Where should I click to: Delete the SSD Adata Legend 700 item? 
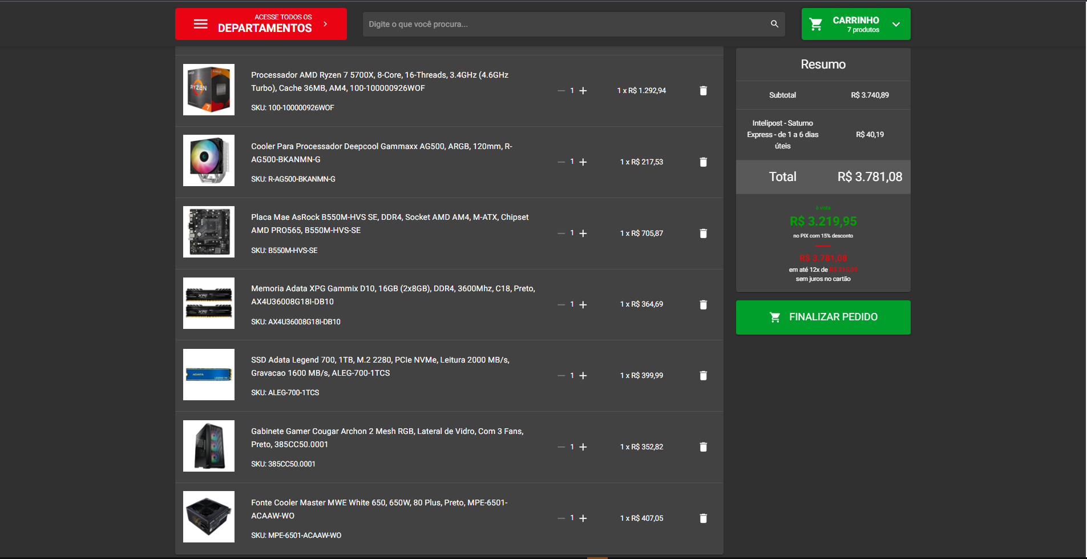point(703,376)
